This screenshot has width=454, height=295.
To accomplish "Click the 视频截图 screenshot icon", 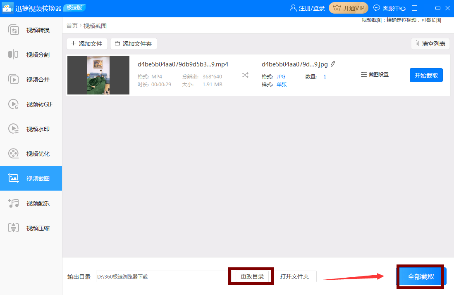I will [13, 178].
